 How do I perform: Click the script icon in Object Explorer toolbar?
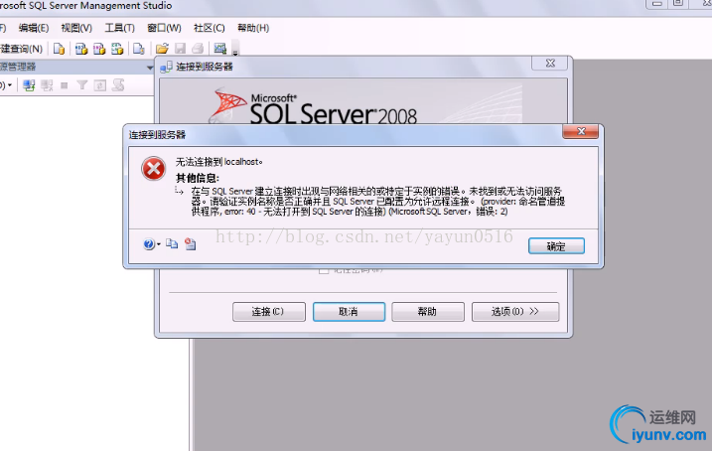tap(118, 84)
